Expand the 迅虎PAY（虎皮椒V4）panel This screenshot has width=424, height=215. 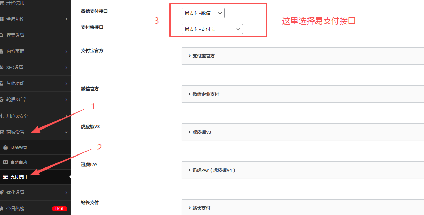(x=214, y=170)
